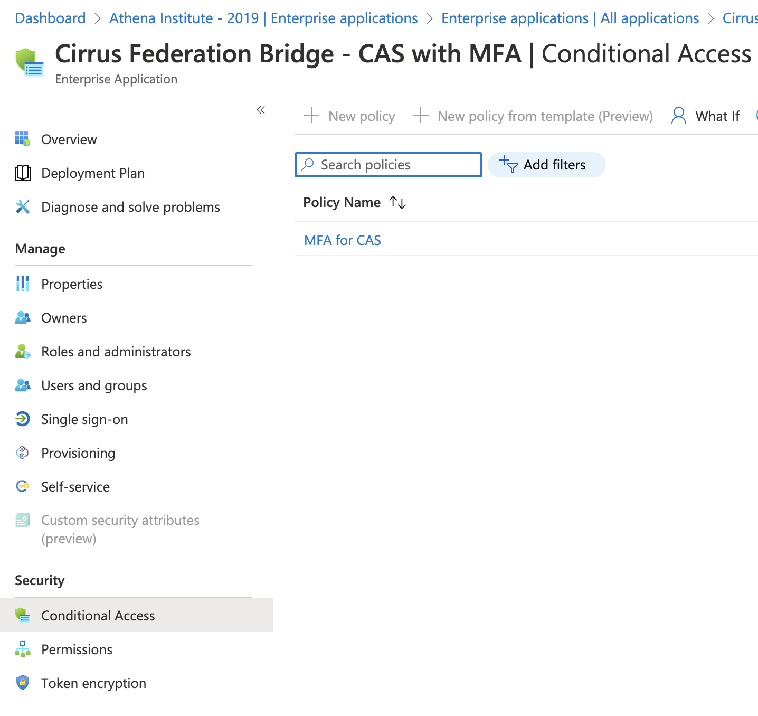Image resolution: width=758 pixels, height=716 pixels.
Task: Click the Provisioning cycle icon
Action: 22,453
